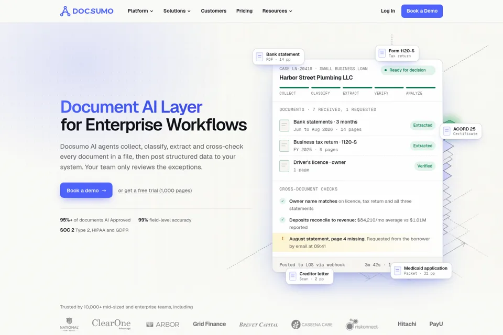Click the Business tax return row icon
Image resolution: width=503 pixels, height=335 pixels.
pyautogui.click(x=284, y=146)
